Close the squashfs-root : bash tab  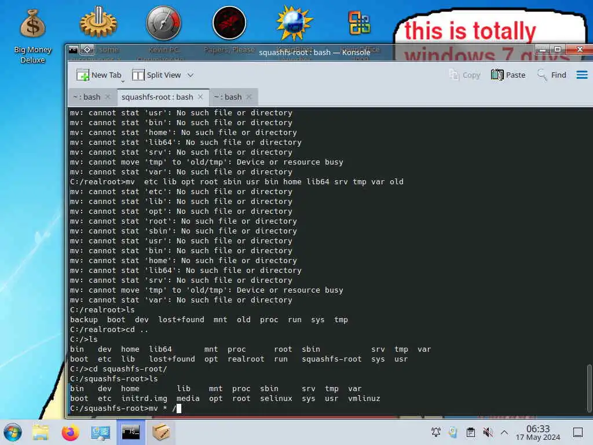click(200, 97)
